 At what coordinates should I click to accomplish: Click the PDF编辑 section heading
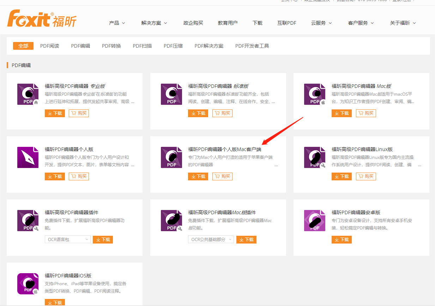pos(21,65)
